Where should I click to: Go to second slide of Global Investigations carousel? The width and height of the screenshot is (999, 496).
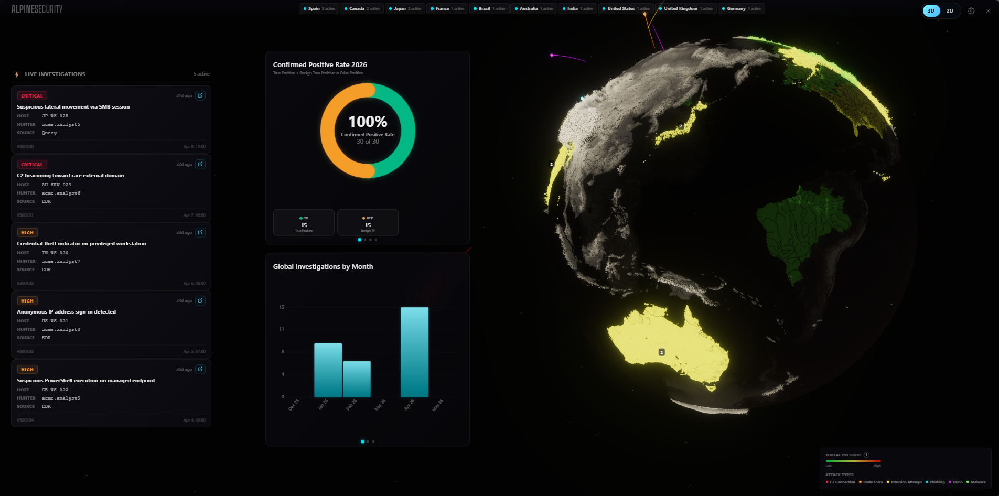(368, 441)
